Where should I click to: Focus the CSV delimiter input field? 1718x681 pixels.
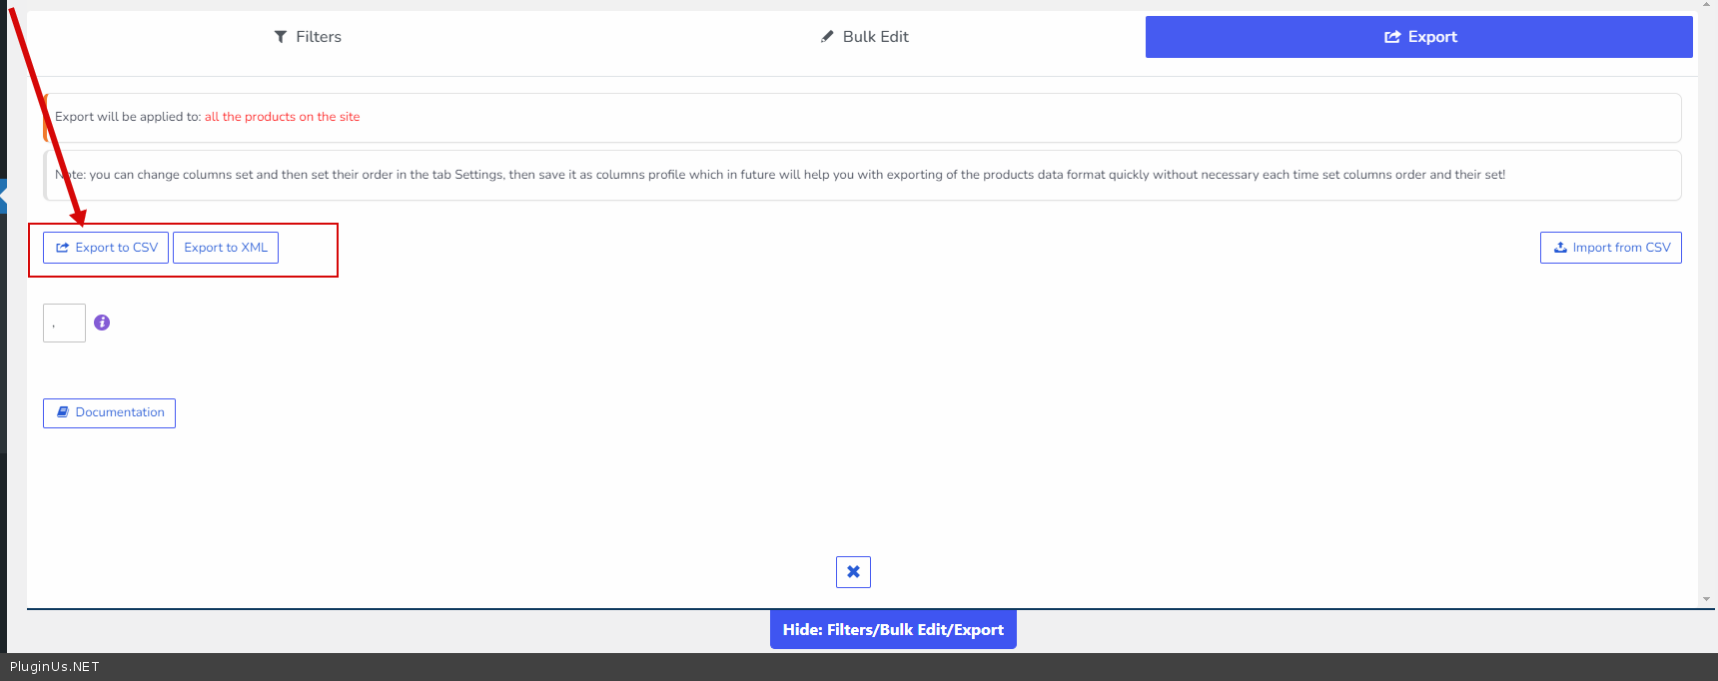tap(64, 324)
